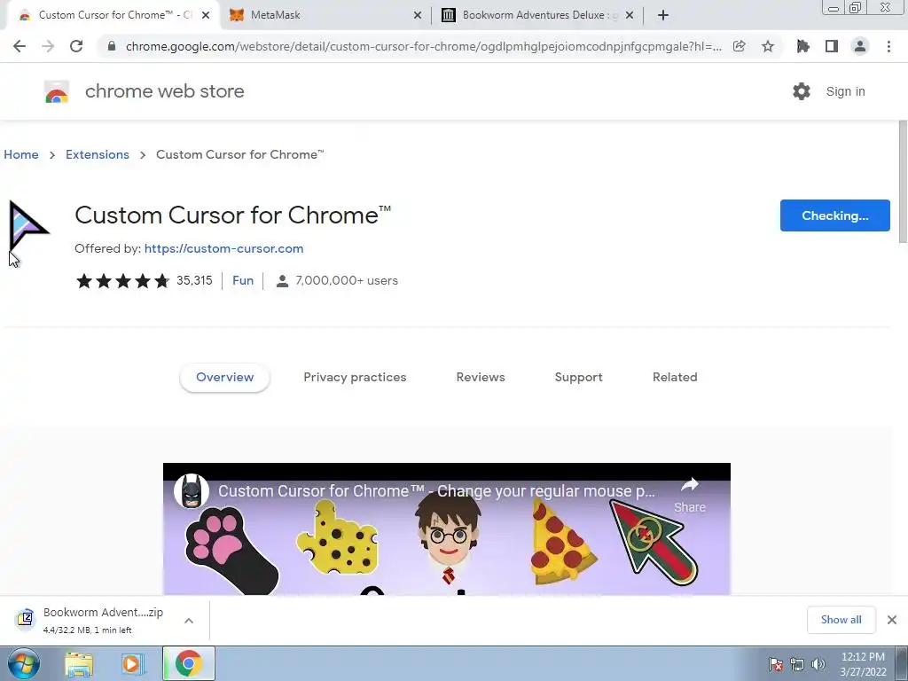Open the video title link
The height and width of the screenshot is (681, 908).
click(436, 491)
